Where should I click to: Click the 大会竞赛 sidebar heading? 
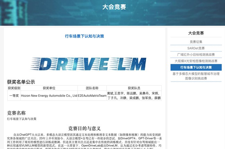pos(196,33)
